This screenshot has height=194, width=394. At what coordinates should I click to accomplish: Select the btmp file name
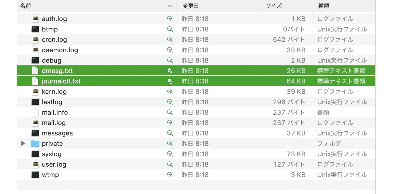[x=50, y=29]
